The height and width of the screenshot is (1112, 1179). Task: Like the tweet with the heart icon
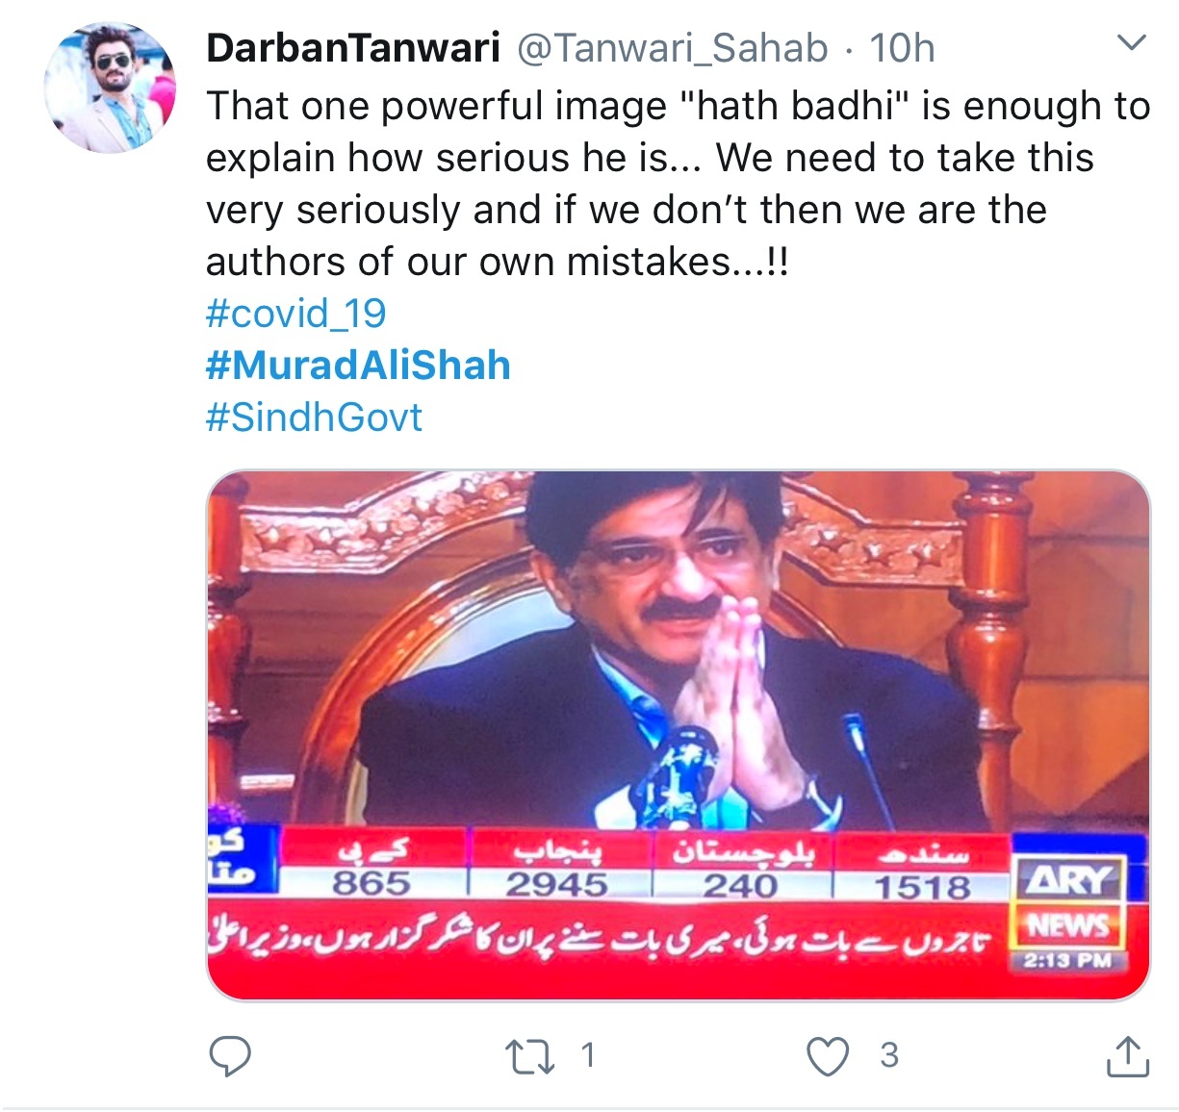pos(827,1056)
